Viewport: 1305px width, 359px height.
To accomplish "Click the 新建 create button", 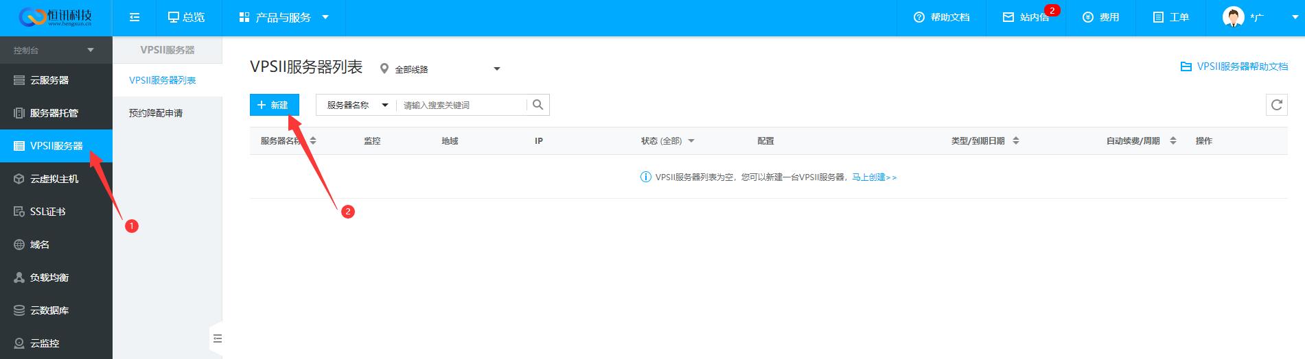I will (274, 105).
